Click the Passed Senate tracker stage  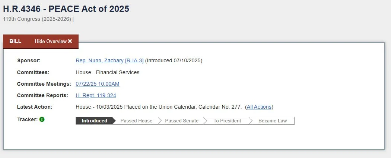click(x=182, y=121)
